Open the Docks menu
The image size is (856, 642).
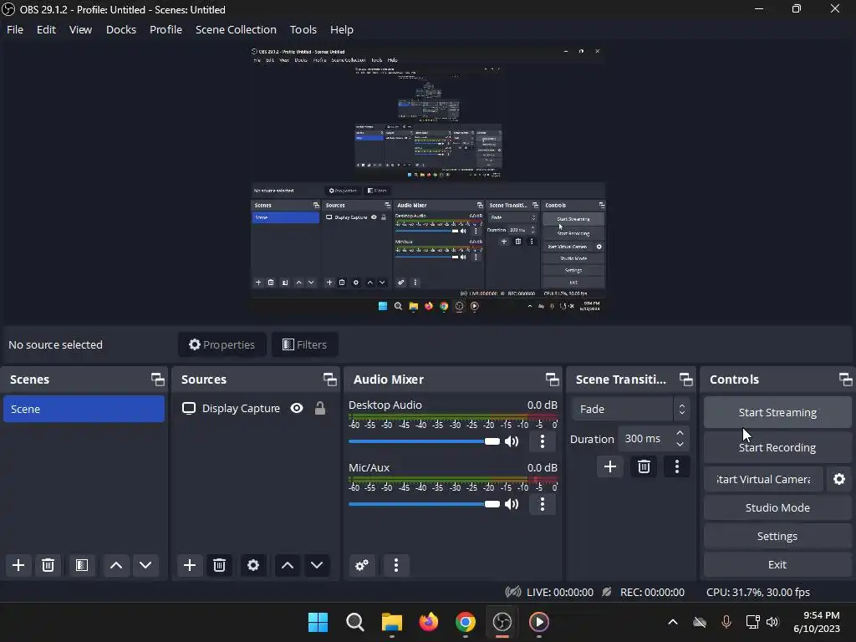pyautogui.click(x=120, y=29)
